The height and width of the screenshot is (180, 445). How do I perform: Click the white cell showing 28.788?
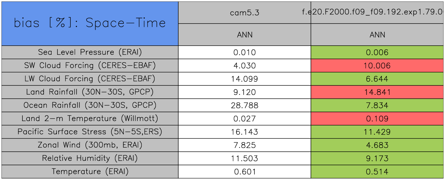pyautogui.click(x=245, y=105)
